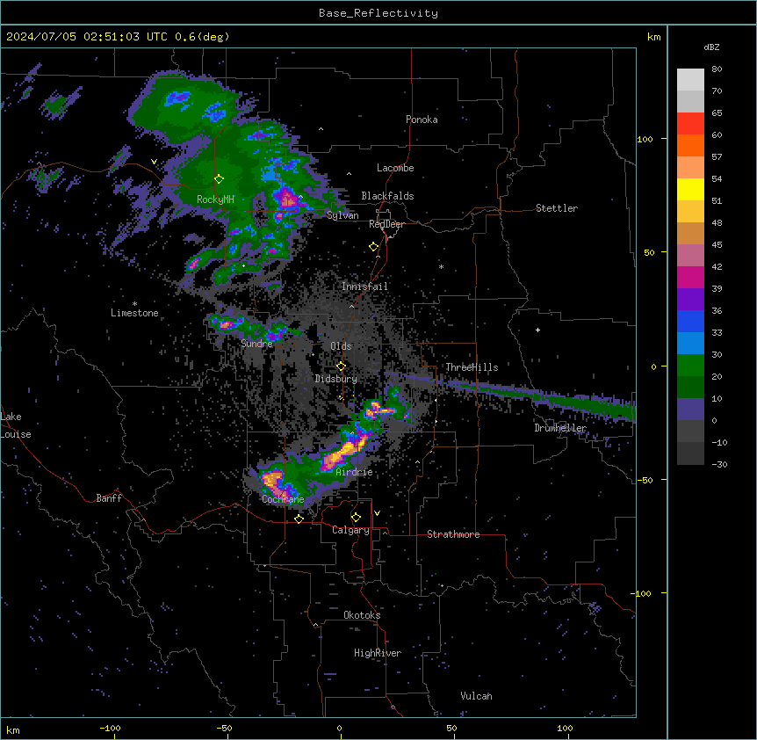Select the Didsbury label
The width and height of the screenshot is (757, 740).
point(336,379)
